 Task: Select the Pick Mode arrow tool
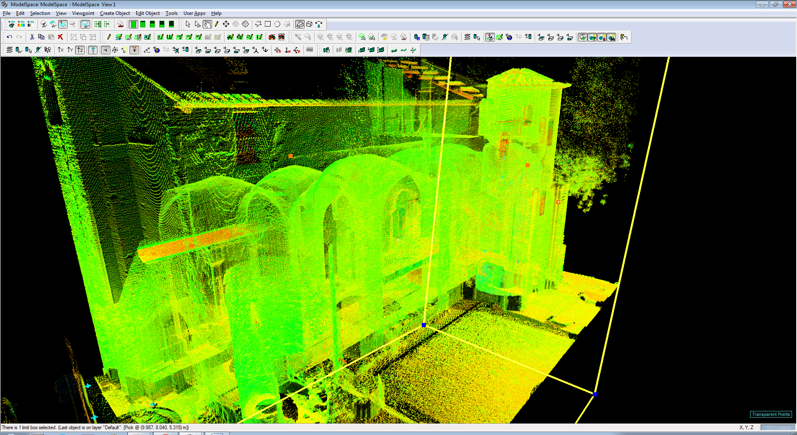[188, 24]
